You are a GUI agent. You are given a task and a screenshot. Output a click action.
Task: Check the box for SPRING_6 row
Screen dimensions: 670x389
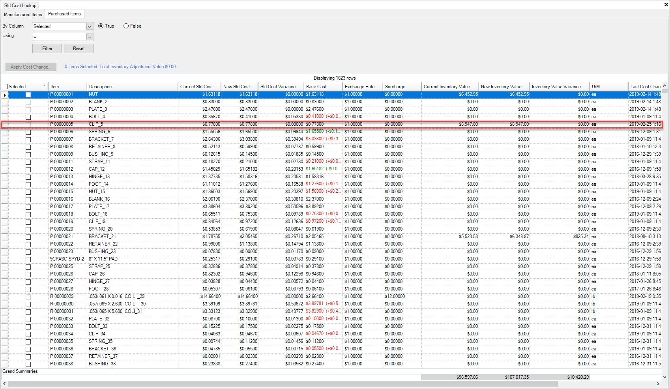28,132
